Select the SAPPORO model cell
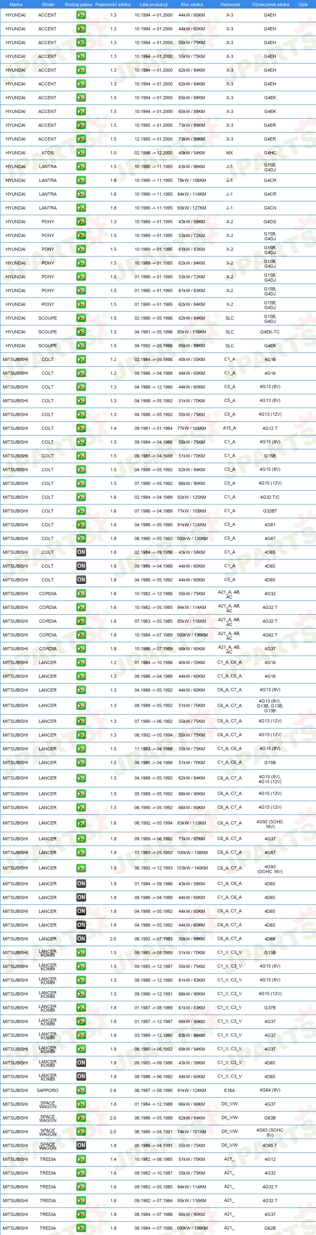The height and width of the screenshot is (1235, 316). pos(48,1090)
